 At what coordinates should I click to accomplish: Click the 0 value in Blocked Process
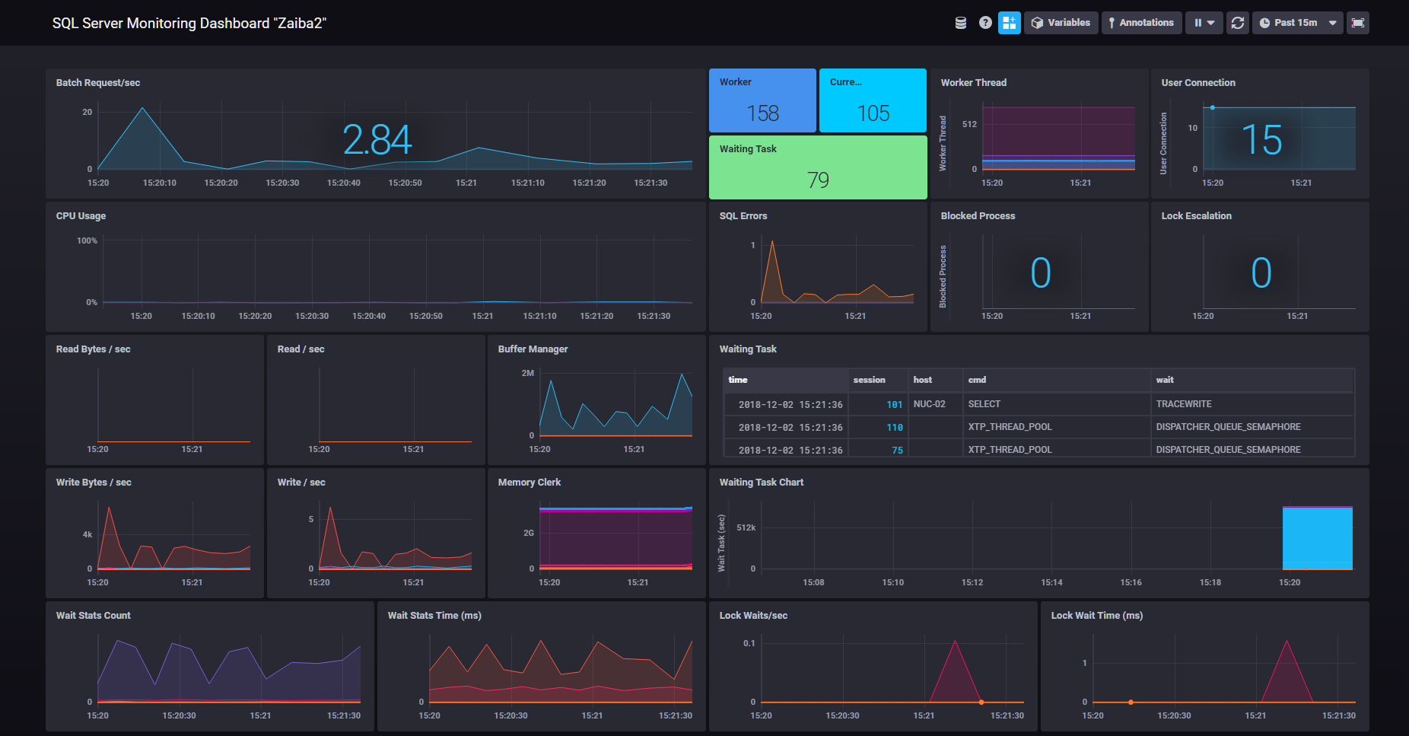(x=1041, y=272)
